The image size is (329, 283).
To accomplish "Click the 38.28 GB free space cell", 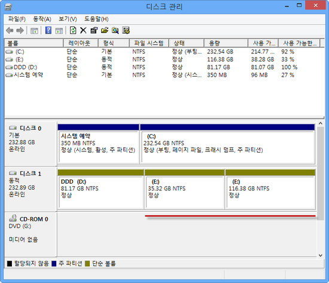I will [263, 60].
